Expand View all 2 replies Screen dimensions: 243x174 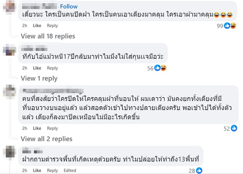(46, 139)
